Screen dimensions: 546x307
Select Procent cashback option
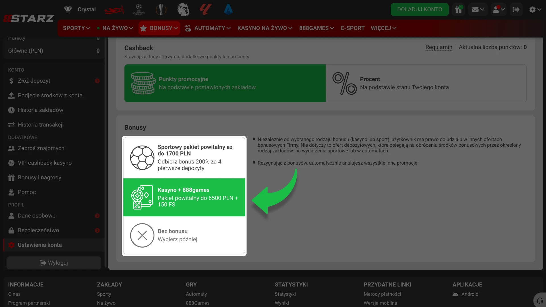426,83
